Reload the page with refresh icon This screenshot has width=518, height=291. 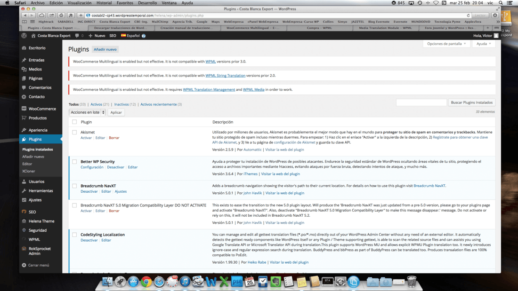(468, 16)
